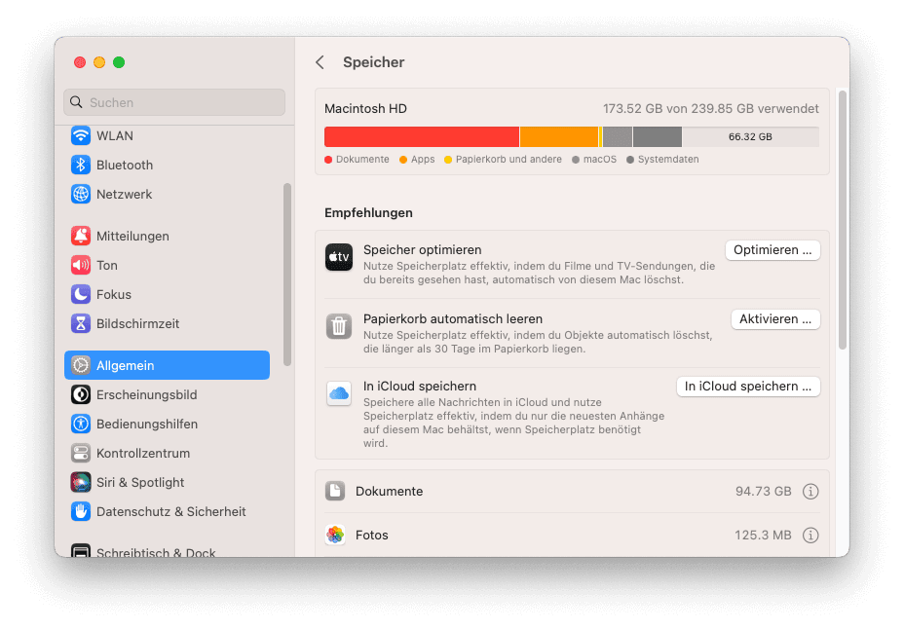
Task: Open Kontrollzentrum in the sidebar
Action: 143,454
